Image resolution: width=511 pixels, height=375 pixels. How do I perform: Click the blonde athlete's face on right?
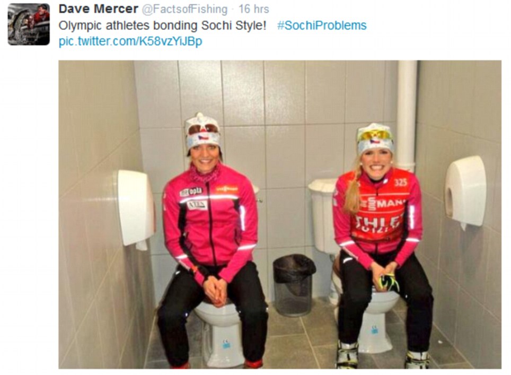pos(376,162)
